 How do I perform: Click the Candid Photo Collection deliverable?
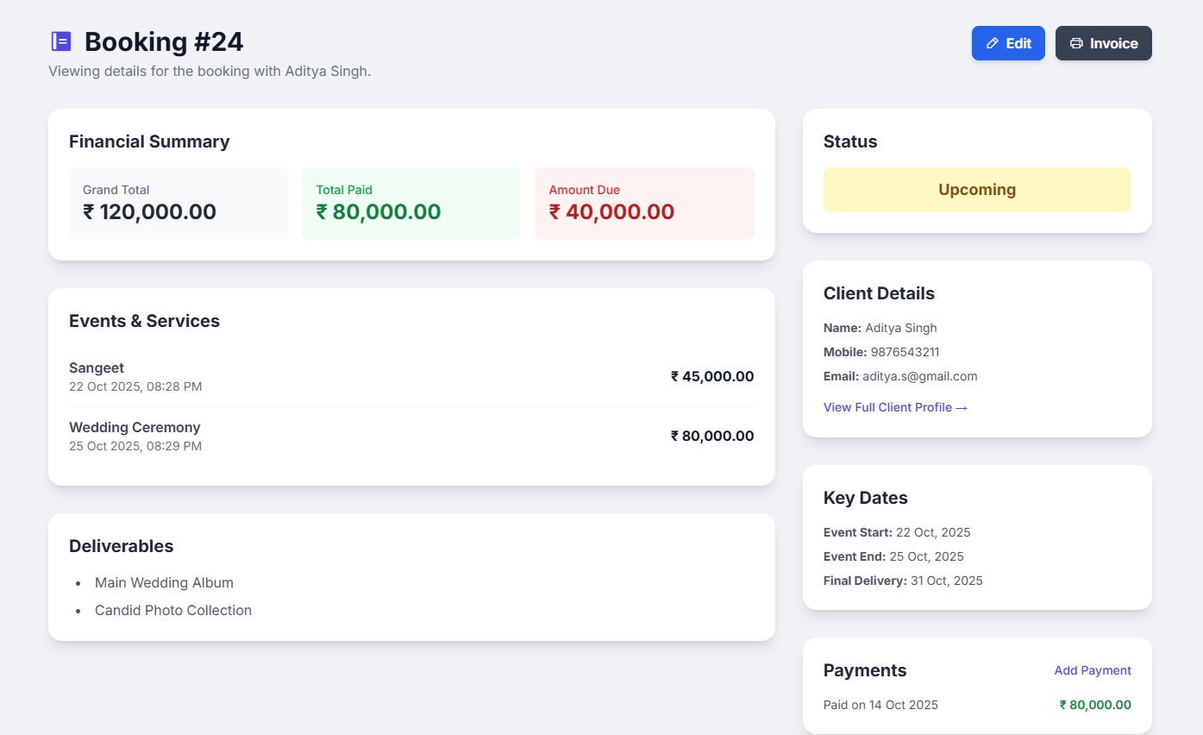172,610
